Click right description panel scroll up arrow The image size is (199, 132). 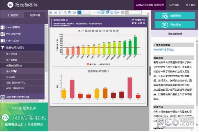click(197, 41)
